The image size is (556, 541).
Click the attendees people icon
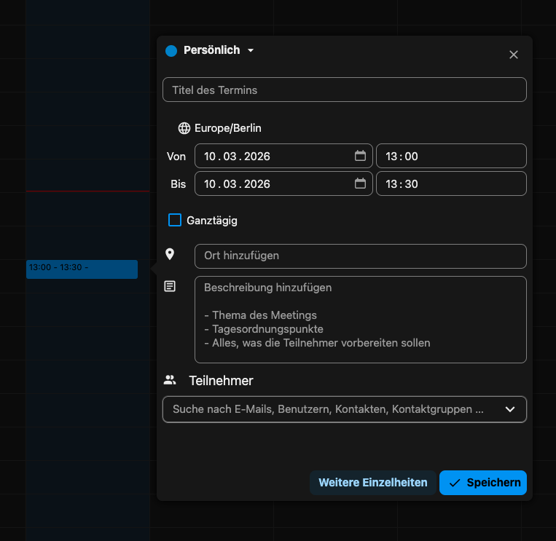pyautogui.click(x=170, y=380)
